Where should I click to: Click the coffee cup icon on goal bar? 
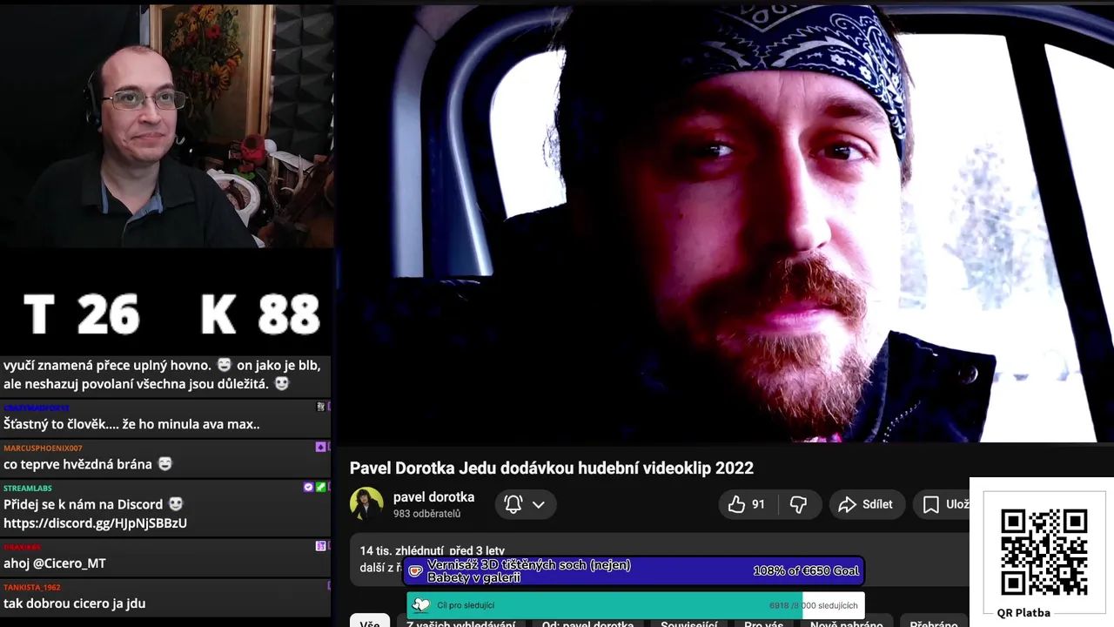click(416, 571)
